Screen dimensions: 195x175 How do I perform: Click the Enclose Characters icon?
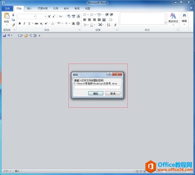pyautogui.click(x=78, y=23)
